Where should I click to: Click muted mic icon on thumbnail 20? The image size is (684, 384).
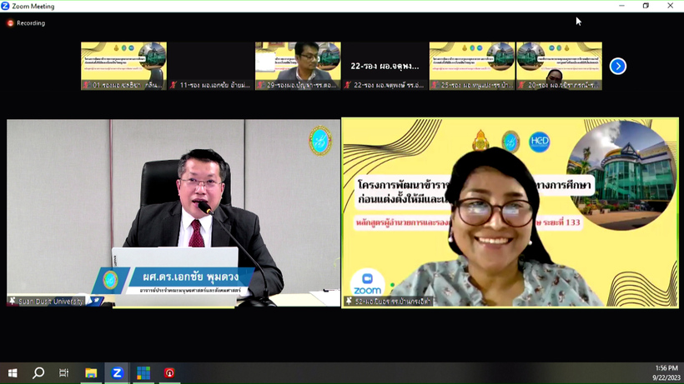521,85
